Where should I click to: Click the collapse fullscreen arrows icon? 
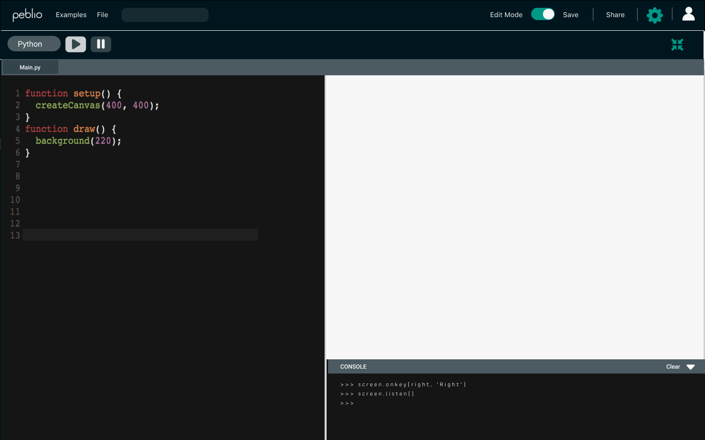point(677,44)
